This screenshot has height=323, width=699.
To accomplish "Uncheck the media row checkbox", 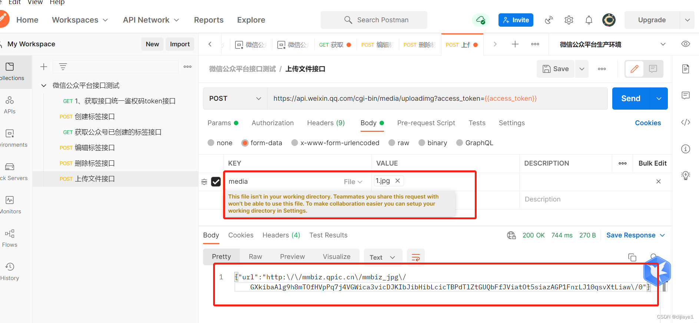I will [x=216, y=182].
